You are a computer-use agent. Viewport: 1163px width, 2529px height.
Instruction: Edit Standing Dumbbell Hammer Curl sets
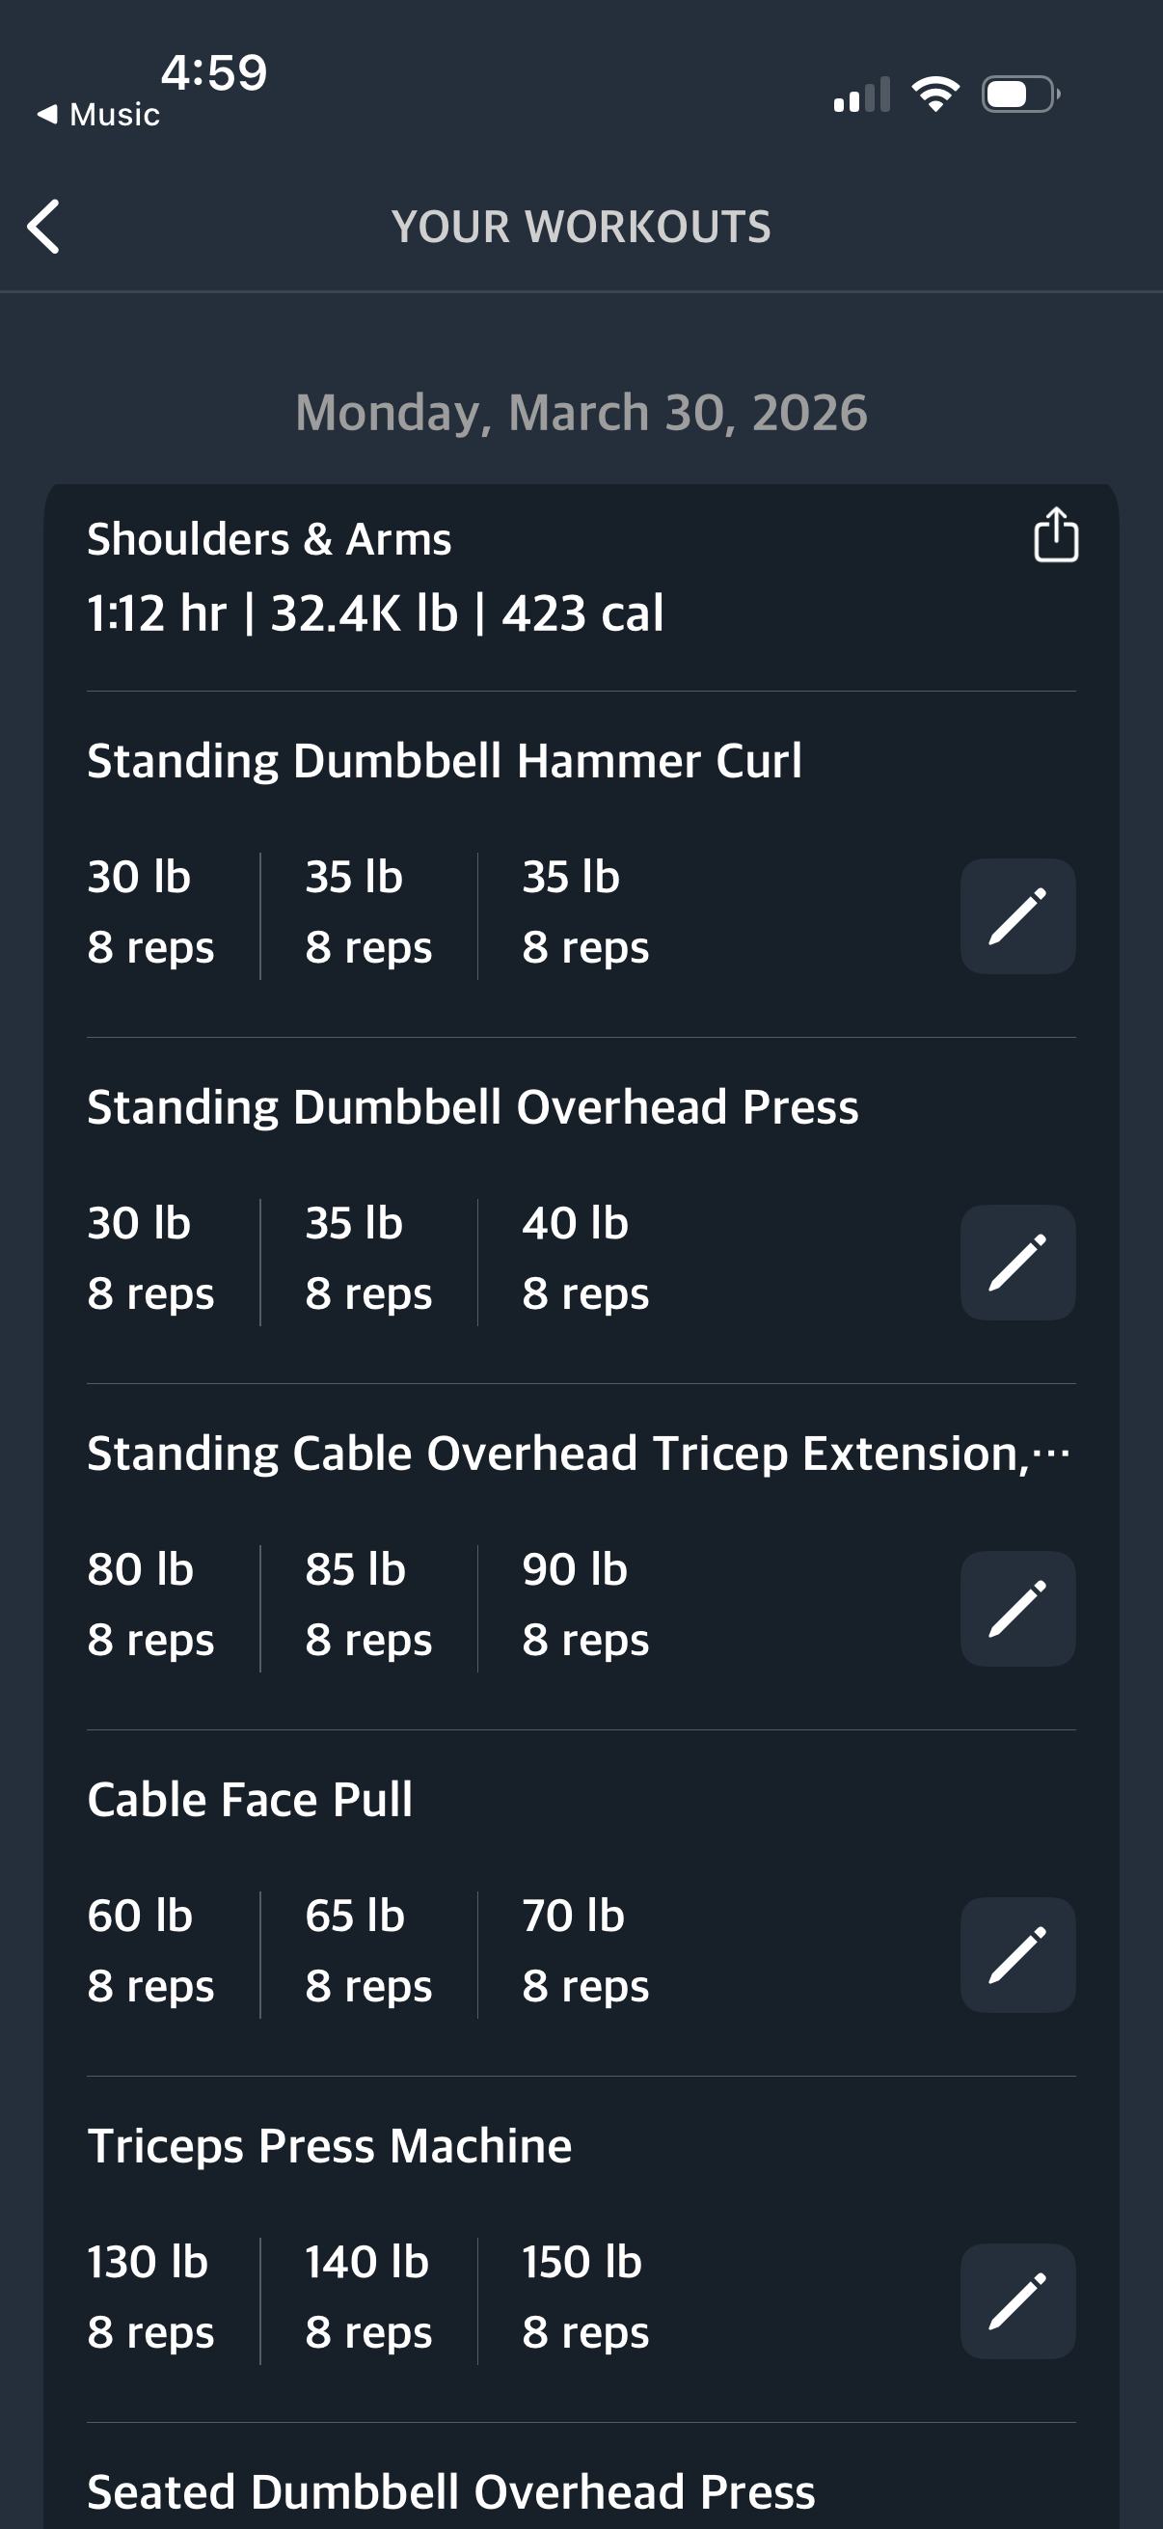pos(1016,916)
